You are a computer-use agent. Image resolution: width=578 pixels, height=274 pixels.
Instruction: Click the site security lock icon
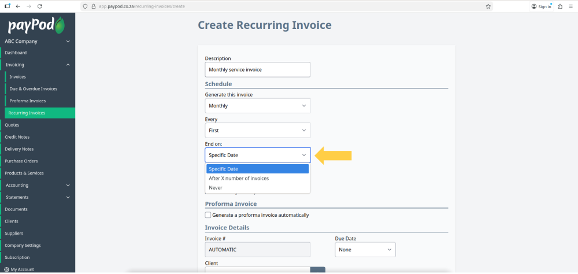(93, 6)
